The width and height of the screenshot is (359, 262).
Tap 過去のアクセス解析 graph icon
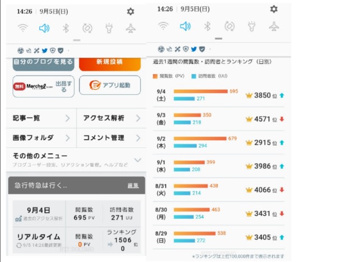(x=19, y=219)
